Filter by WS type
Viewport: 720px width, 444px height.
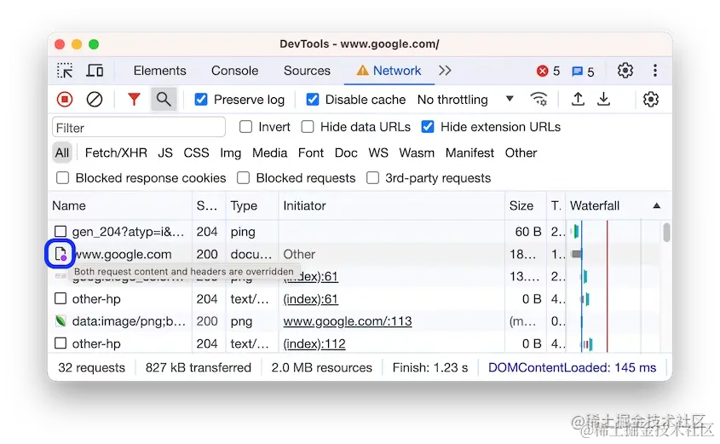[378, 153]
